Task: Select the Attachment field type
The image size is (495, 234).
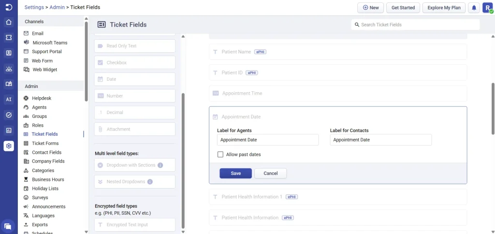Action: [135, 129]
